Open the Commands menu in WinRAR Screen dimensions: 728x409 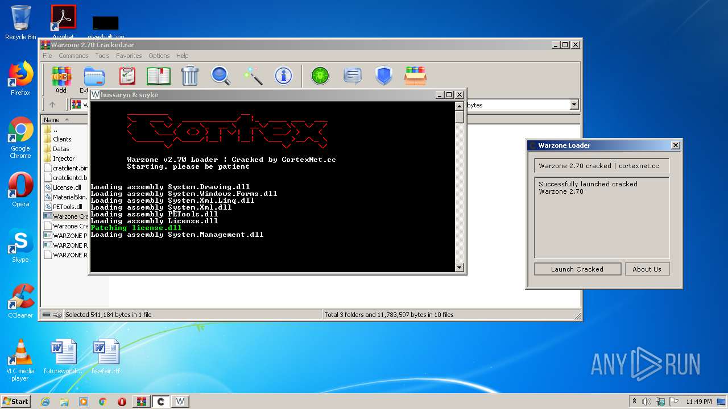(x=73, y=56)
